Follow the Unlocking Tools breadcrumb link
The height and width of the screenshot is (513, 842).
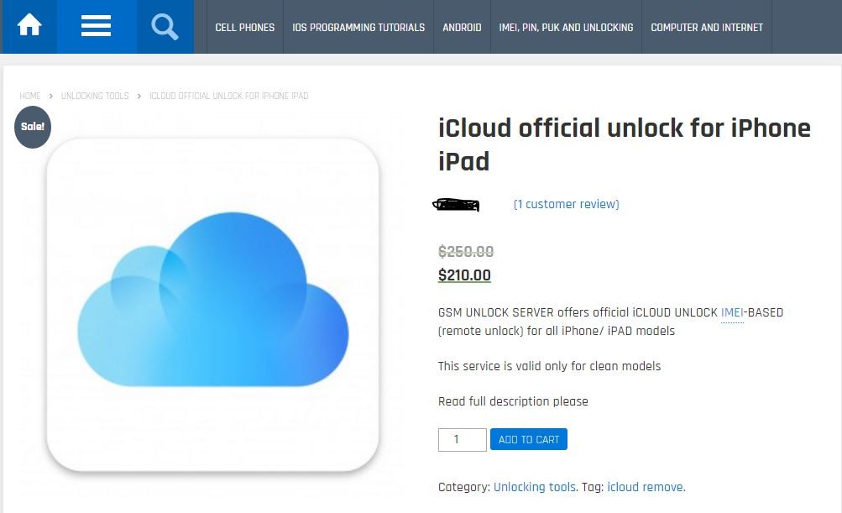coord(95,97)
